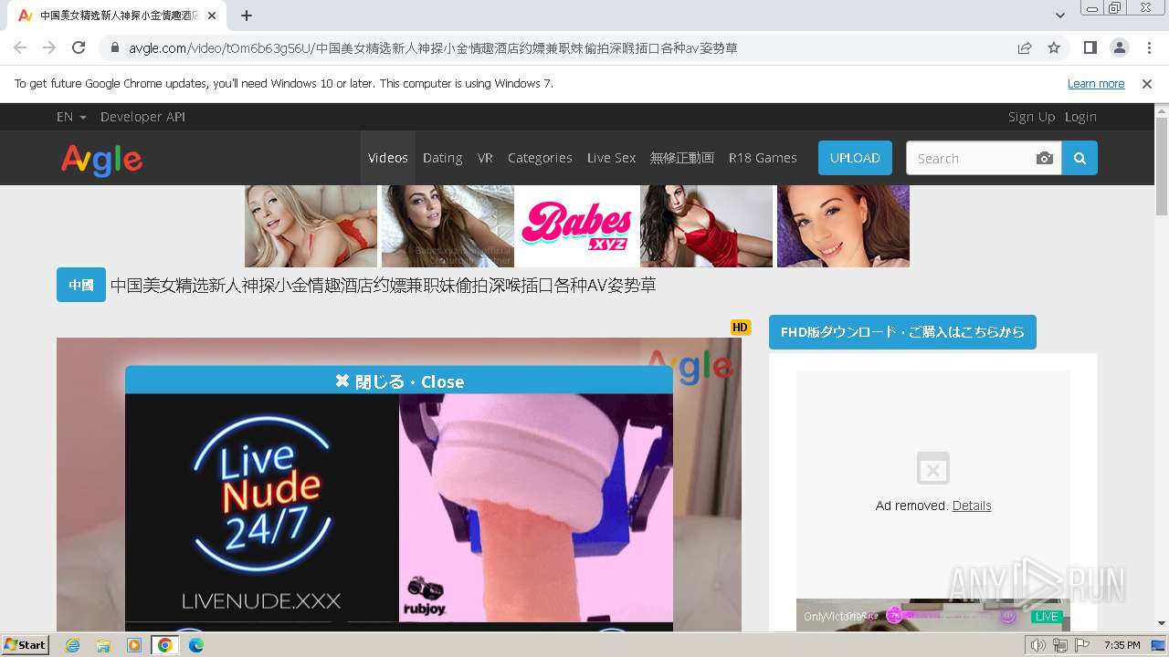Open Chrome profile avatar menu
Image resolution: width=1169 pixels, height=657 pixels.
pos(1119,47)
